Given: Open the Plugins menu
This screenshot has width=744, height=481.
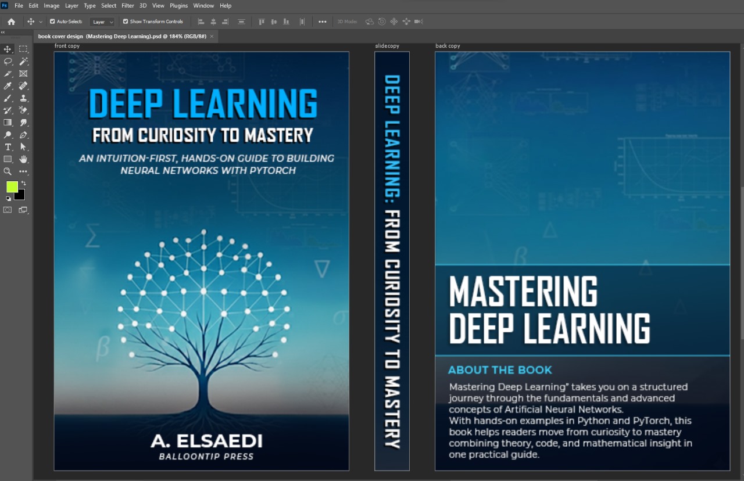Looking at the screenshot, I should coord(178,6).
